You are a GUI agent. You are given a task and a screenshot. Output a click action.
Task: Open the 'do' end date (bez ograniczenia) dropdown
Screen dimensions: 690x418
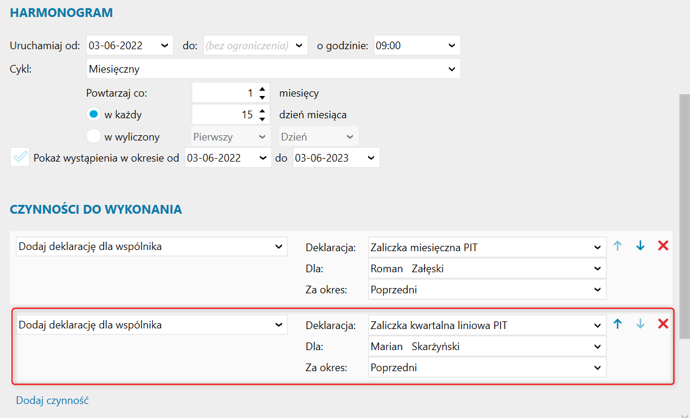[299, 46]
